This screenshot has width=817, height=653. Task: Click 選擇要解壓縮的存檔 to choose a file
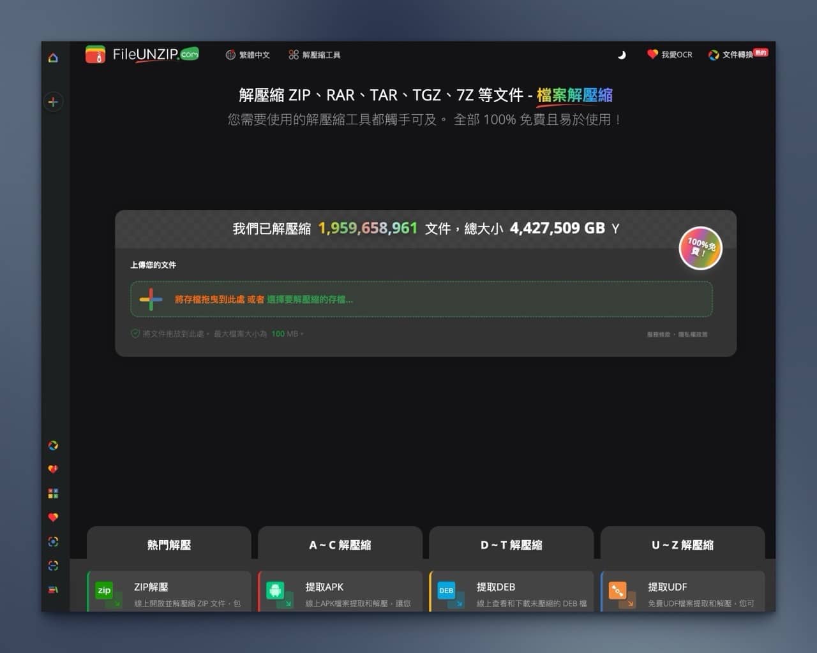tap(310, 299)
